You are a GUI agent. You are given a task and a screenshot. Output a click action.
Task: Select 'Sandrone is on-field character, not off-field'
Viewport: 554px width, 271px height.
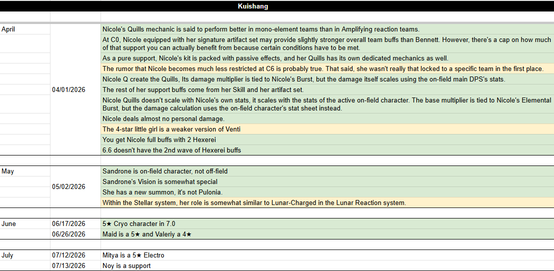pos(327,171)
